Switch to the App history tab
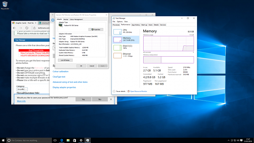The width and height of the screenshot is (254, 143). [x=135, y=25]
